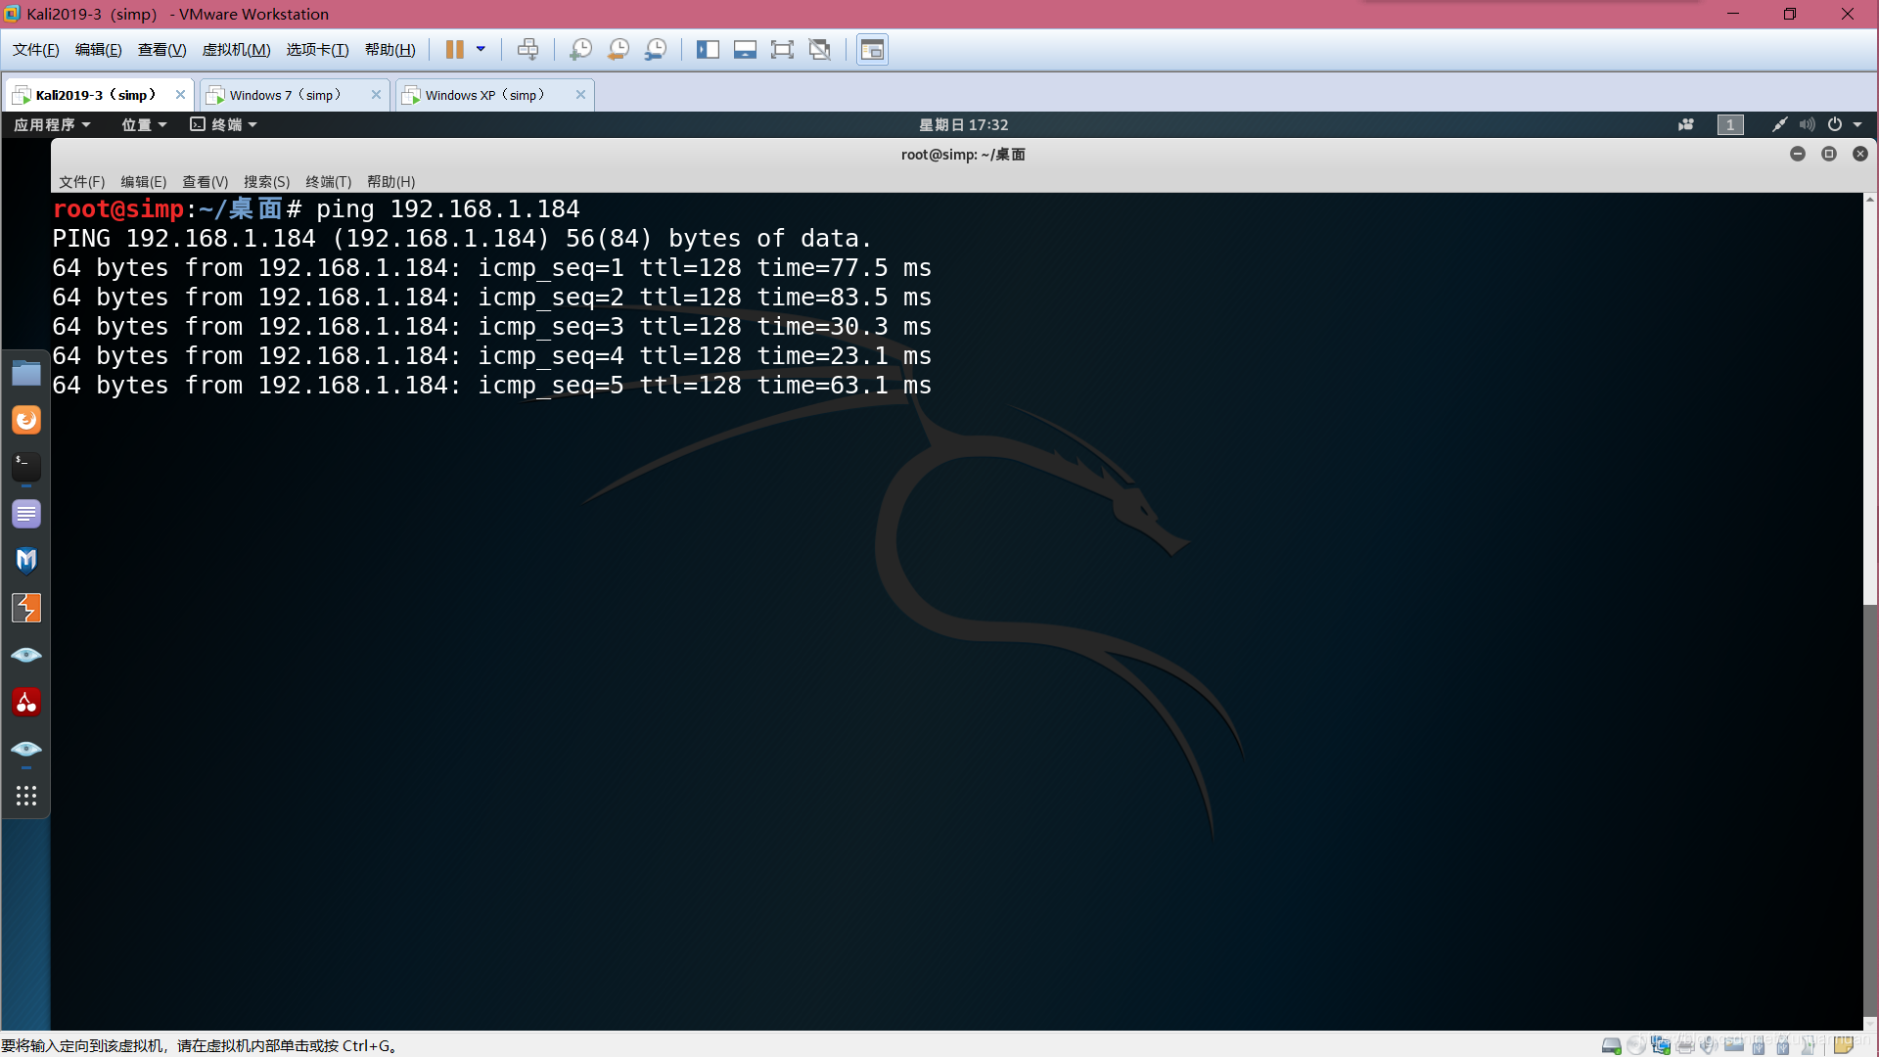
Task: Click the printer status icon
Action: click(x=1685, y=1045)
